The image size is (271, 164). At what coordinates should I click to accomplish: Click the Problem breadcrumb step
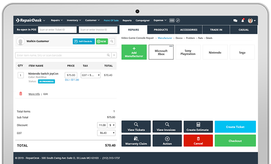point(190,38)
